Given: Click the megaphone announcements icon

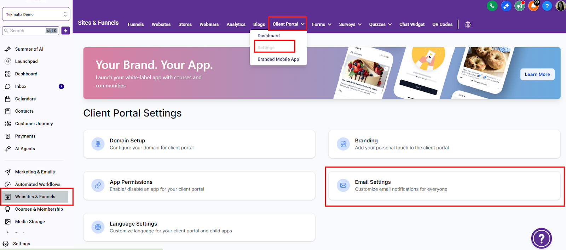Looking at the screenshot, I should coord(520,6).
